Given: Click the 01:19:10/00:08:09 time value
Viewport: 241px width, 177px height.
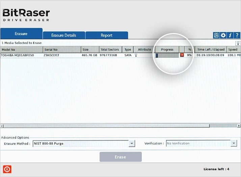Looking at the screenshot, I should 210,55.
